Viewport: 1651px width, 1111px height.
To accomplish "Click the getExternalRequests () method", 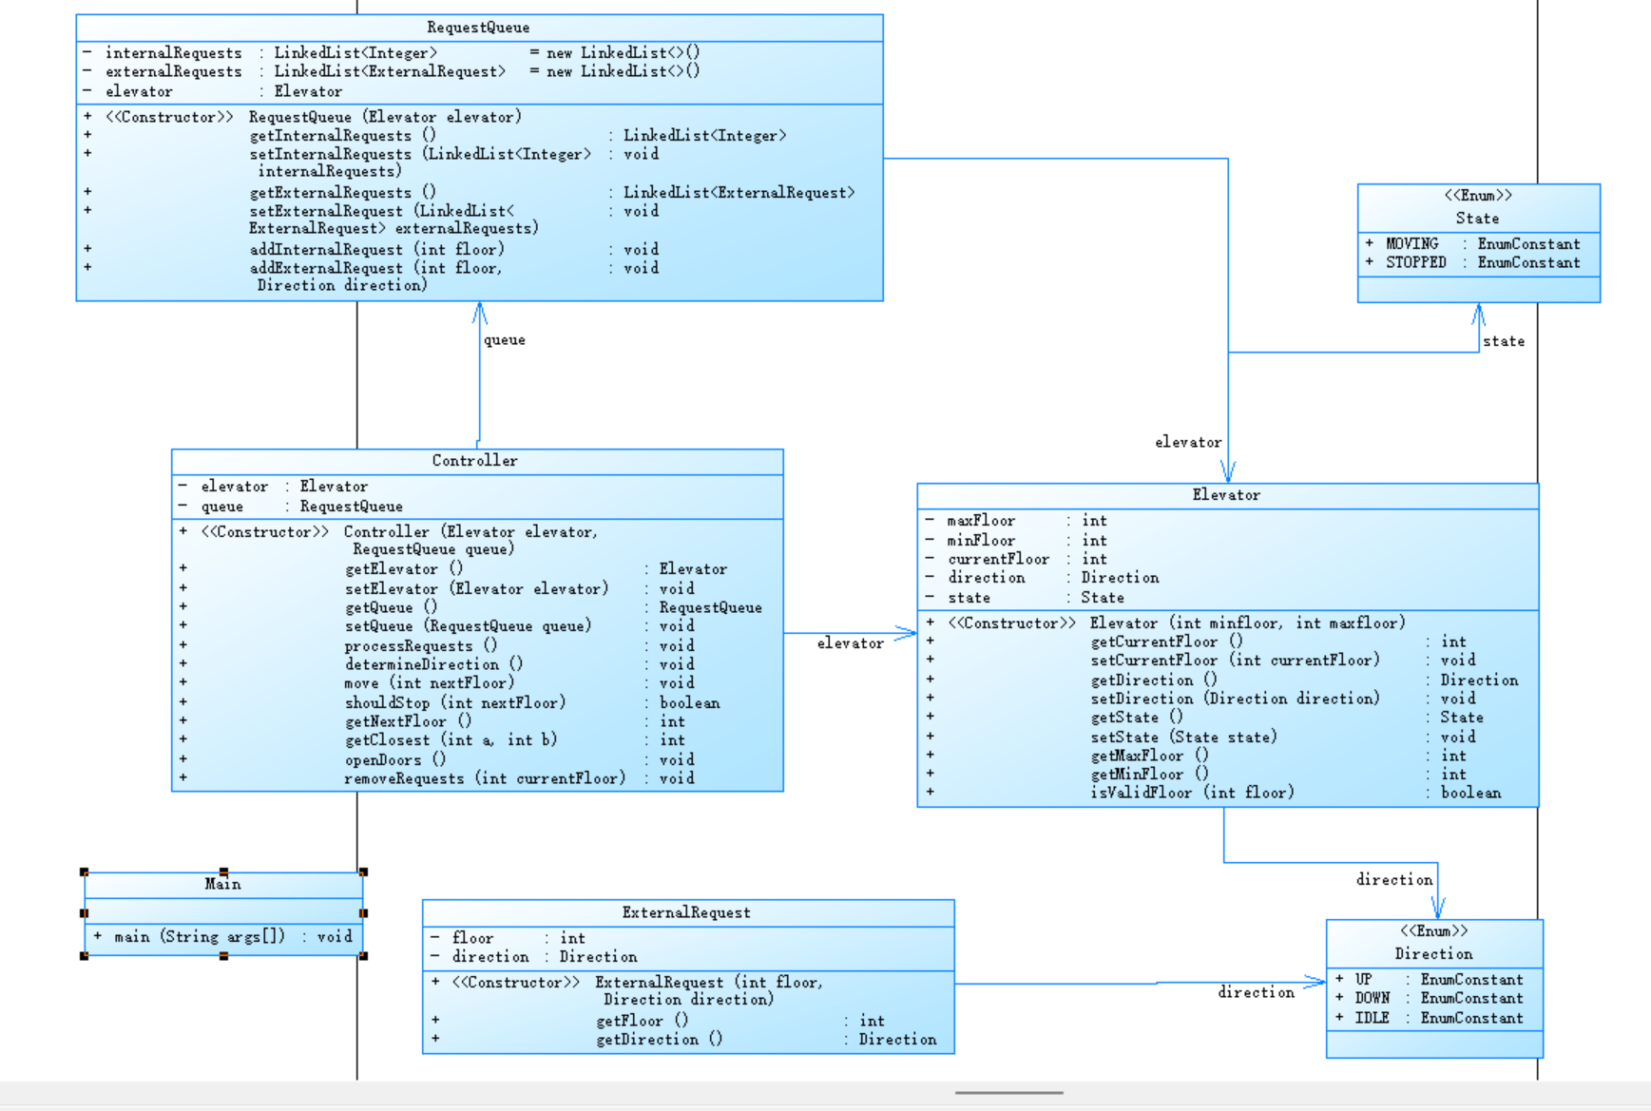I will pyautogui.click(x=470, y=193).
